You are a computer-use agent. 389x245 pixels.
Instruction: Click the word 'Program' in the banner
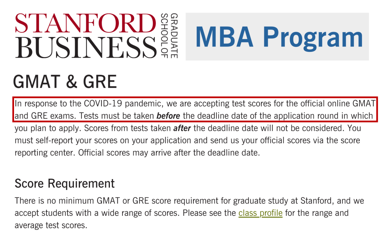click(313, 39)
